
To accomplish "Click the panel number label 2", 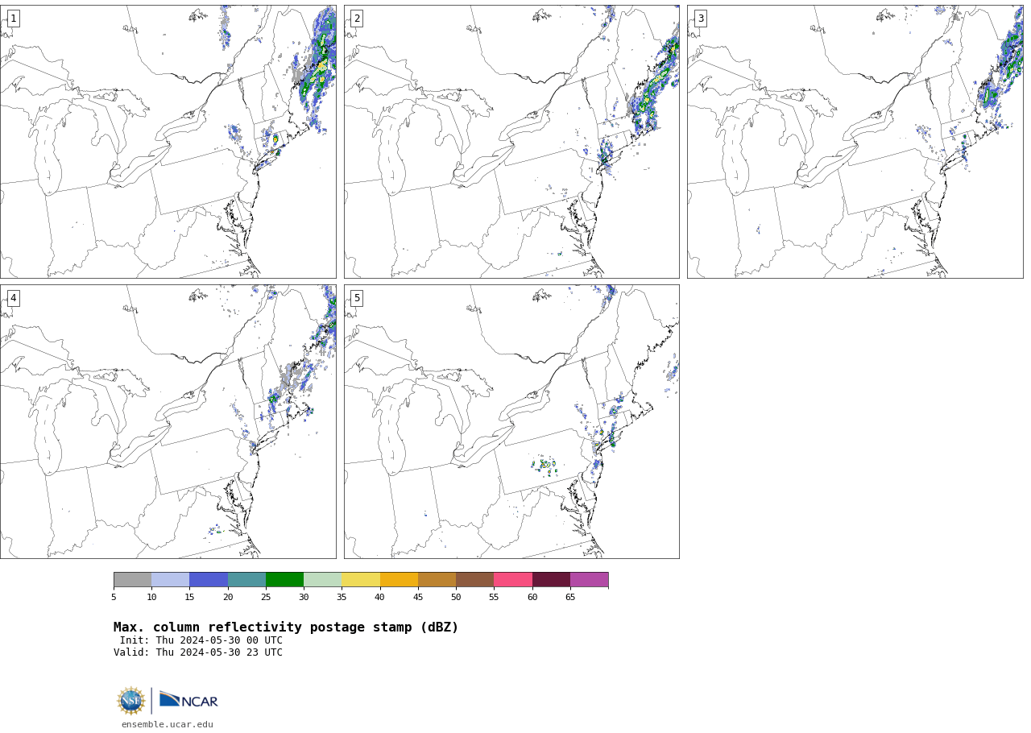I will pyautogui.click(x=357, y=19).
